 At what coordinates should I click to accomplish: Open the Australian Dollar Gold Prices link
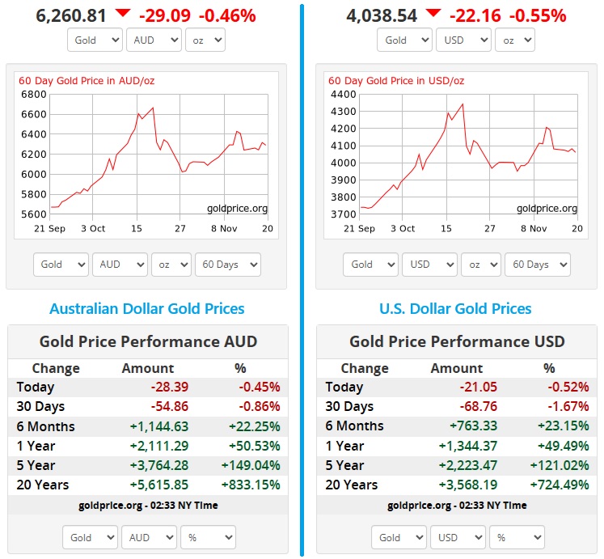[146, 308]
